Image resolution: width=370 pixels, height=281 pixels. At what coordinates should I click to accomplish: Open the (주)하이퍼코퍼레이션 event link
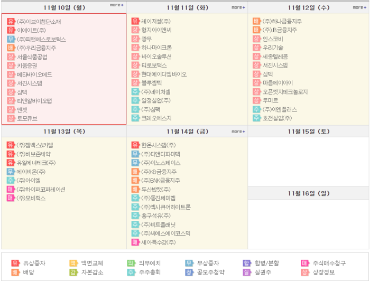[x=41, y=189]
